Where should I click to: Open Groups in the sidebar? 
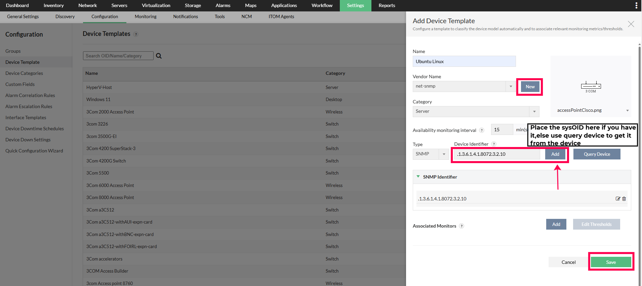click(13, 51)
